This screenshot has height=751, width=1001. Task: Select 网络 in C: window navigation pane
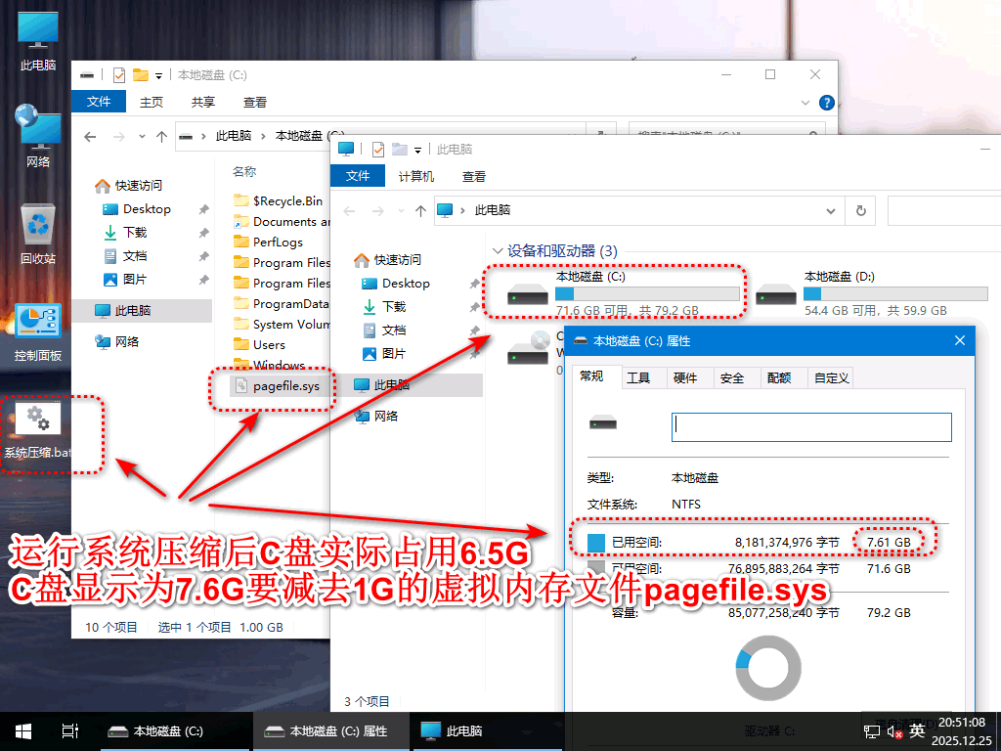[x=117, y=341]
